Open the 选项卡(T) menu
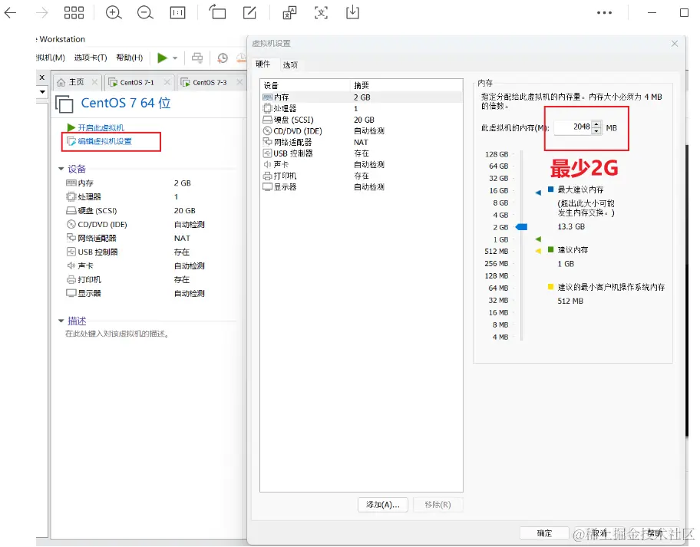700x547 pixels. click(91, 58)
